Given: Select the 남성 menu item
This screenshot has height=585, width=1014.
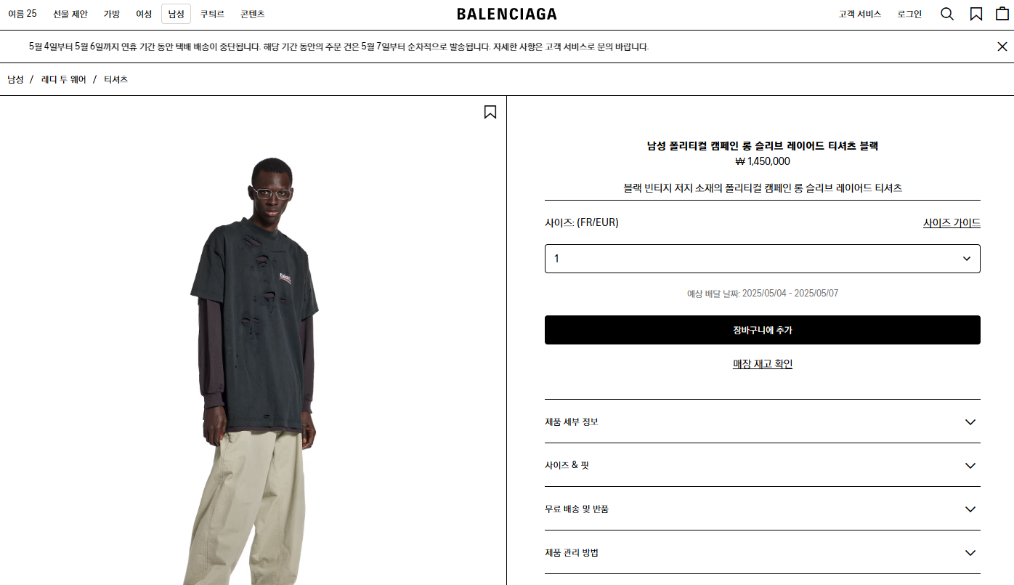Looking at the screenshot, I should [176, 14].
